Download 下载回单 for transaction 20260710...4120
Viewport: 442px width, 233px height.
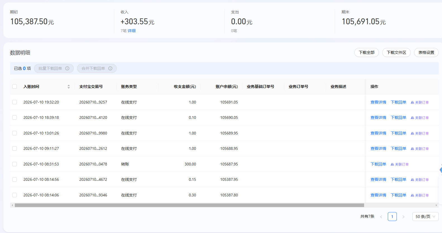pos(398,117)
